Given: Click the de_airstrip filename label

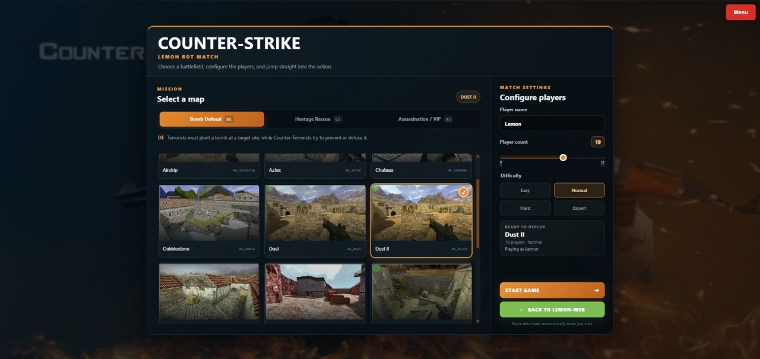Looking at the screenshot, I should [x=244, y=170].
